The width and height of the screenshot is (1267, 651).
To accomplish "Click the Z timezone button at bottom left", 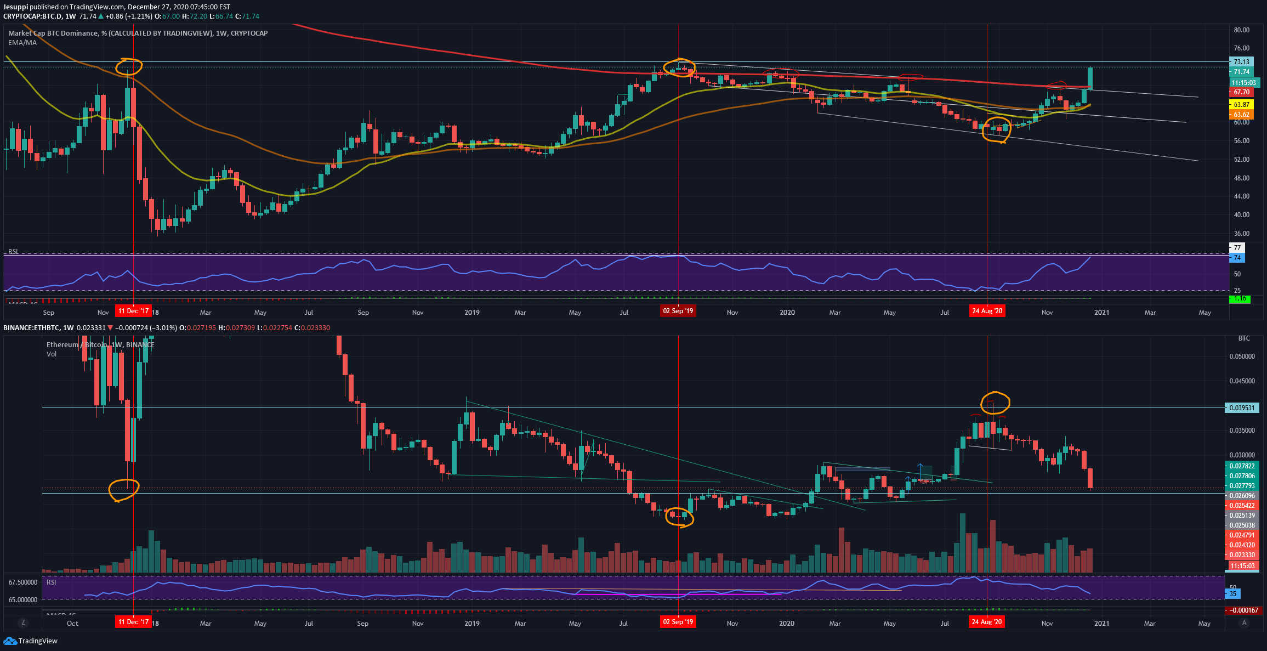I will [22, 622].
